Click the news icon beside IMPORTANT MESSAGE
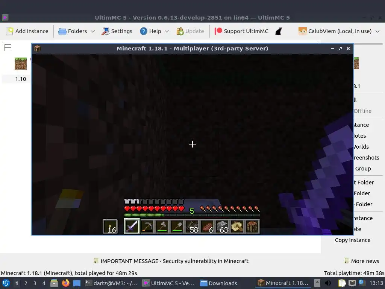385x289 pixels. click(96, 261)
